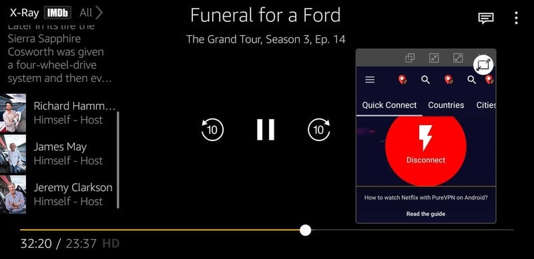Click the white round resize popup button

click(x=483, y=65)
